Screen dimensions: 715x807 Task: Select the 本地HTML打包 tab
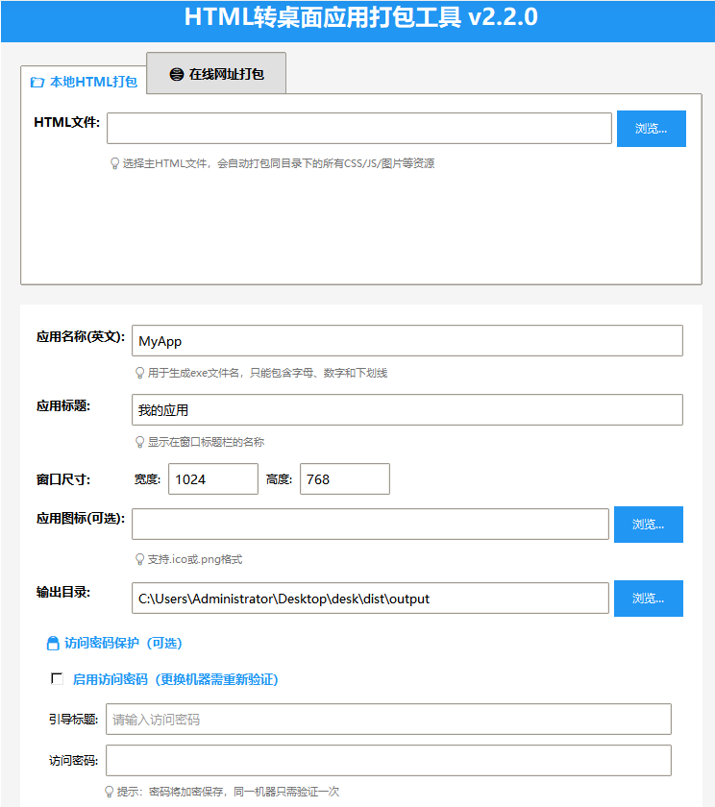click(84, 83)
